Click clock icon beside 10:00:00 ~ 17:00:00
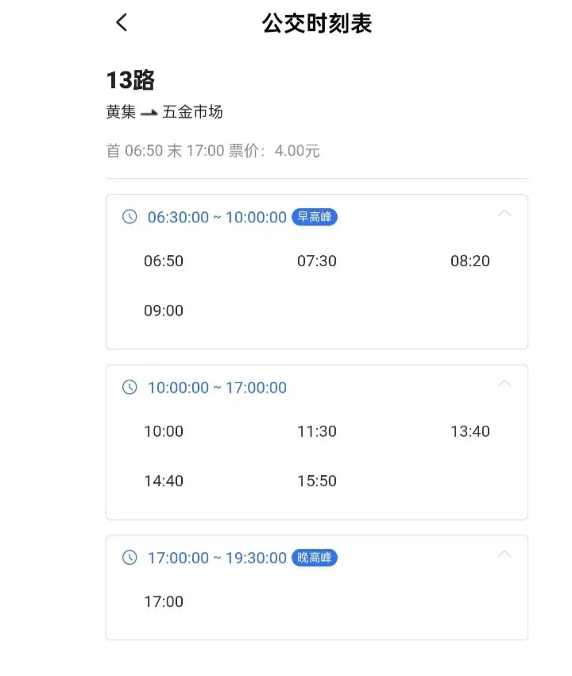The width and height of the screenshot is (572, 676). tap(129, 387)
